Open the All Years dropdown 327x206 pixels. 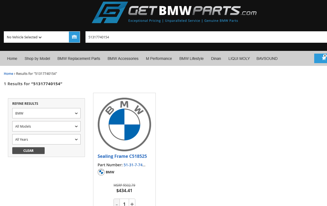(46, 139)
